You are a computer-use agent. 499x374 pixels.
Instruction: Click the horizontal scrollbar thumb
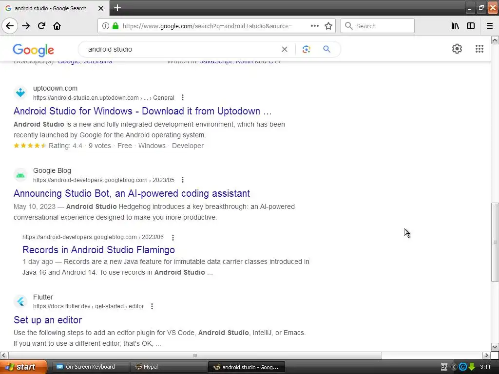click(195, 355)
